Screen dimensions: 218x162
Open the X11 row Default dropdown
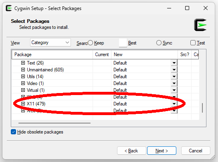coord(174,104)
